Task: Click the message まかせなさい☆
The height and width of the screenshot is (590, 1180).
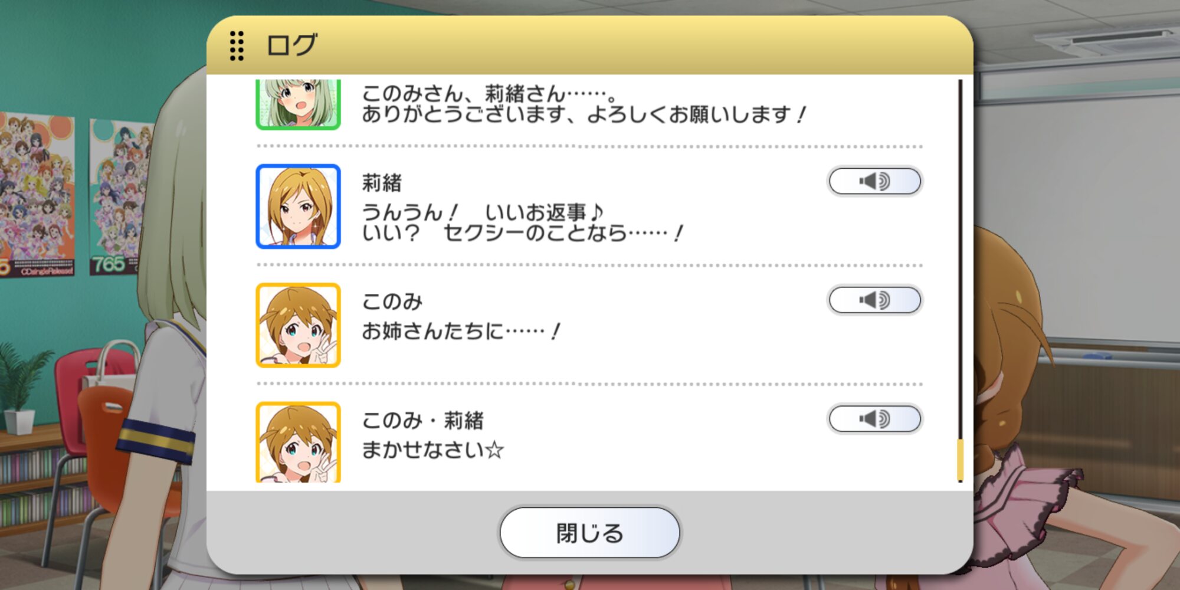Action: tap(433, 450)
